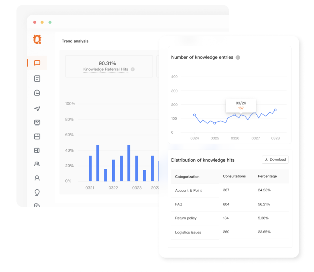Screen dimensions: 314x272
Task: Click the tallest bar above 0323
Action: [129, 163]
